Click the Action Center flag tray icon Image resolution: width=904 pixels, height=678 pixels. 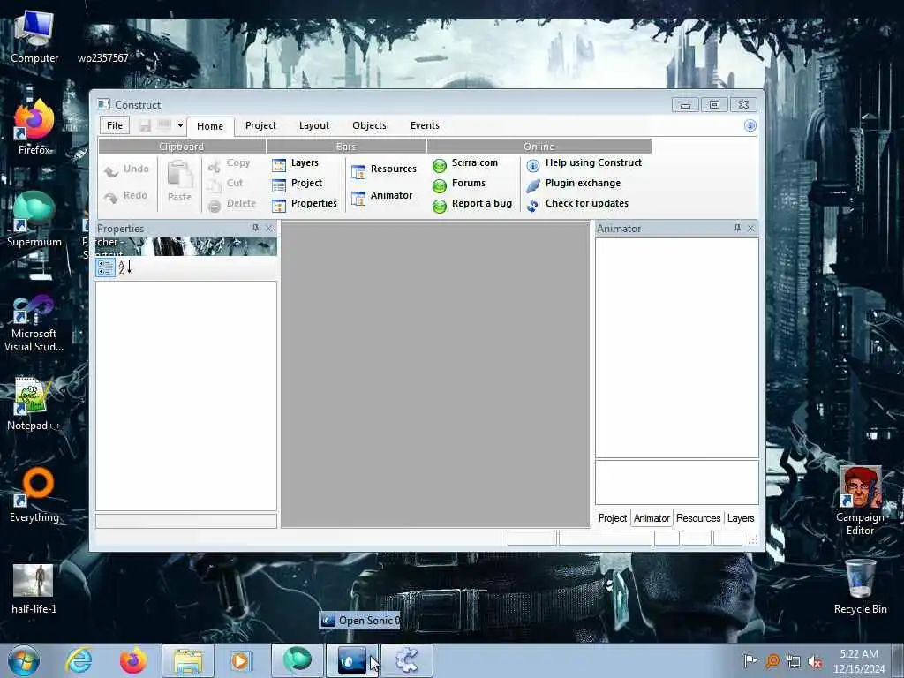[750, 661]
